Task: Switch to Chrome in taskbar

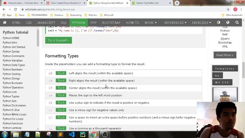Action: [x=94, y=135]
